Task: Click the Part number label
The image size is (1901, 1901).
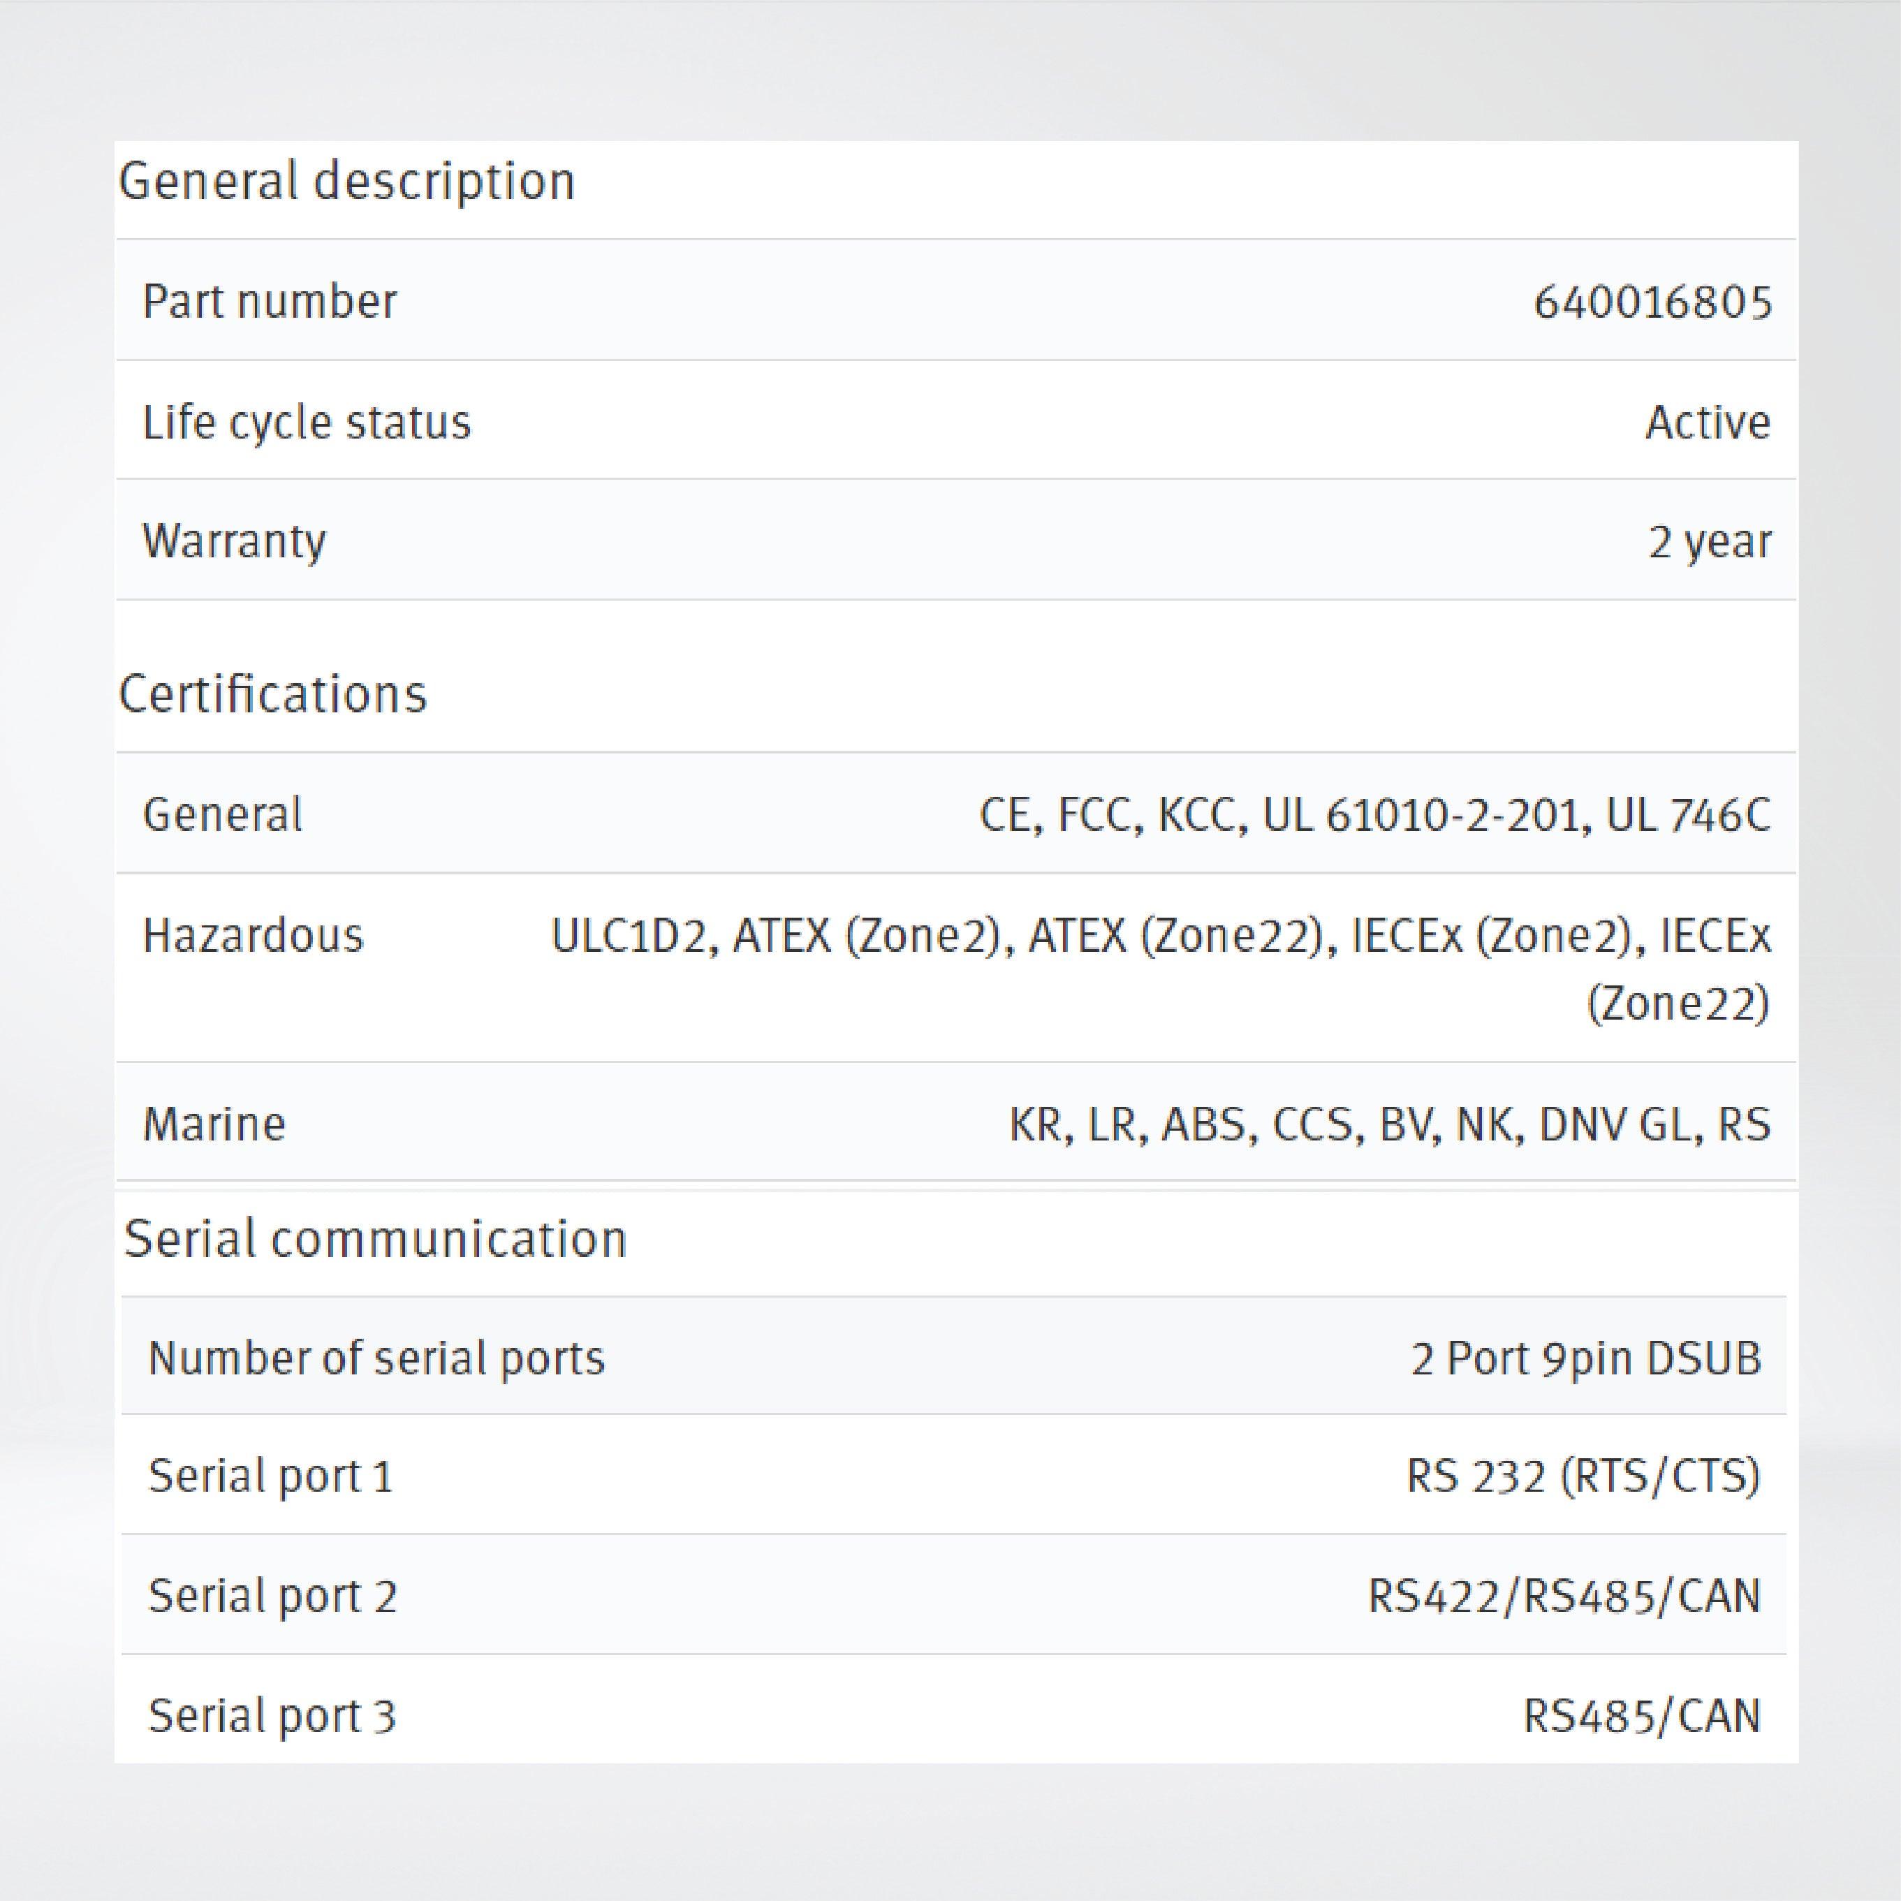Action: tap(270, 302)
